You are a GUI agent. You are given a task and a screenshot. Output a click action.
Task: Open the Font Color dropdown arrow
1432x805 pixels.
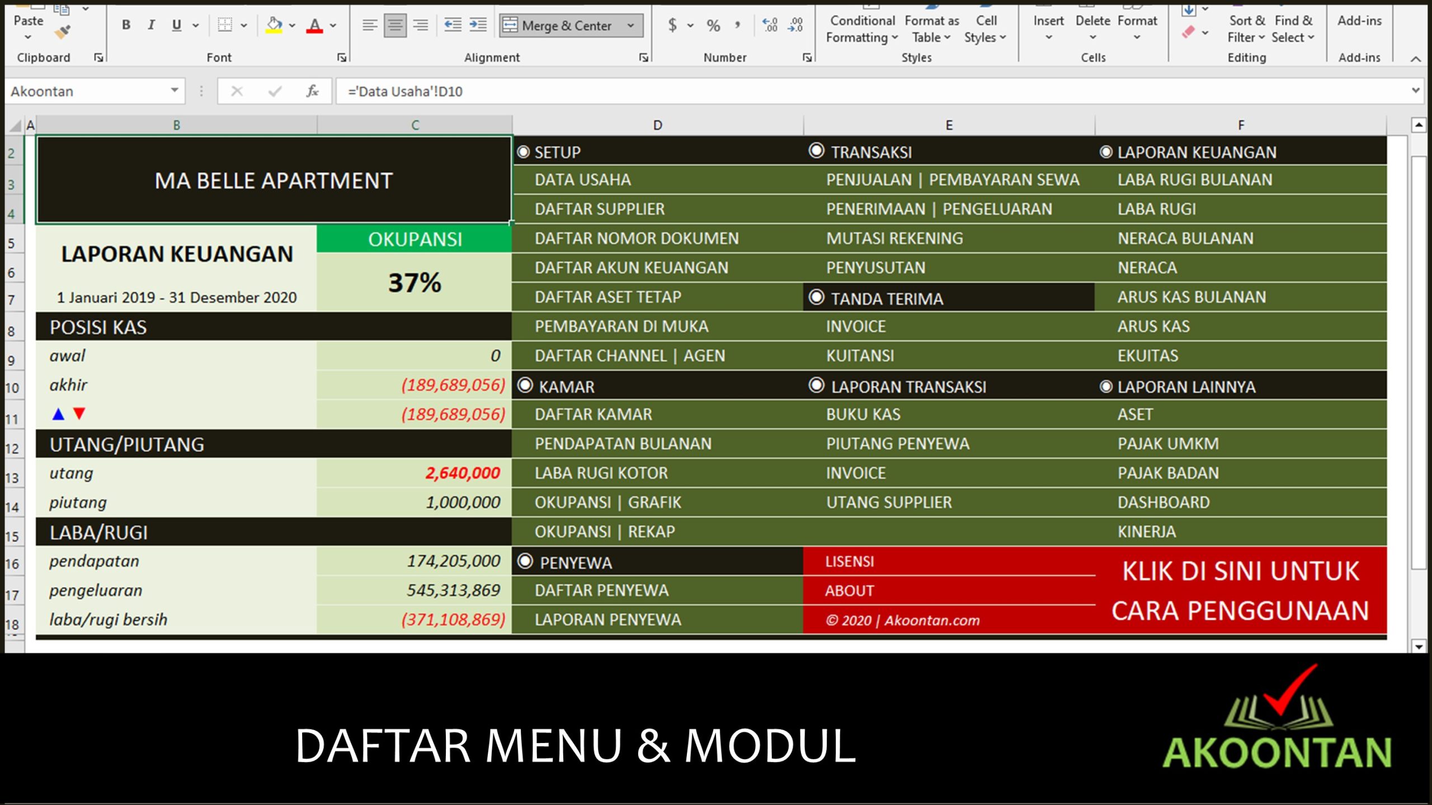pyautogui.click(x=333, y=25)
